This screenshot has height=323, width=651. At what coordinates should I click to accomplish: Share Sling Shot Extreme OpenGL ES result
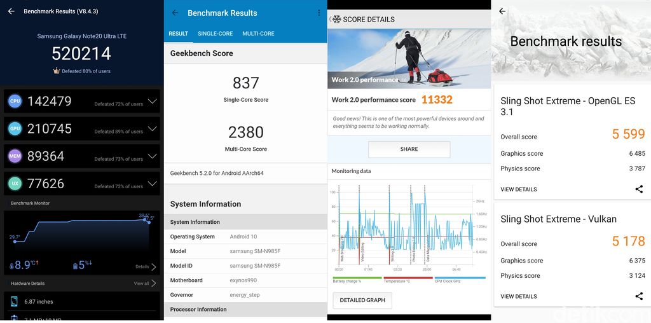639,189
